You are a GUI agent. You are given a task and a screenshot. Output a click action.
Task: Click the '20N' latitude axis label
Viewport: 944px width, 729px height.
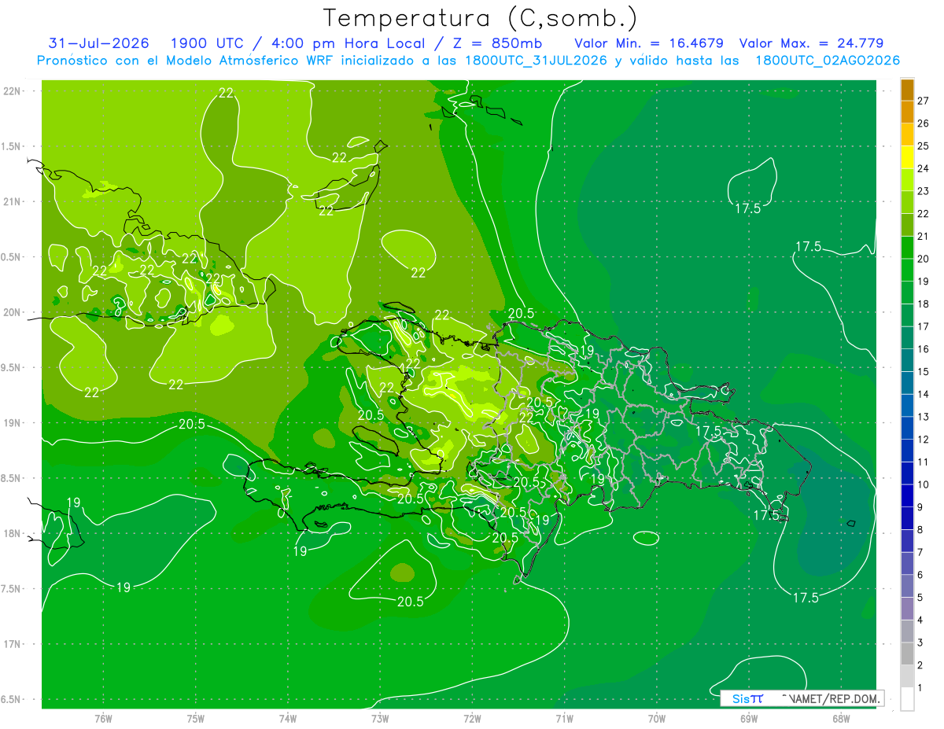[12, 312]
